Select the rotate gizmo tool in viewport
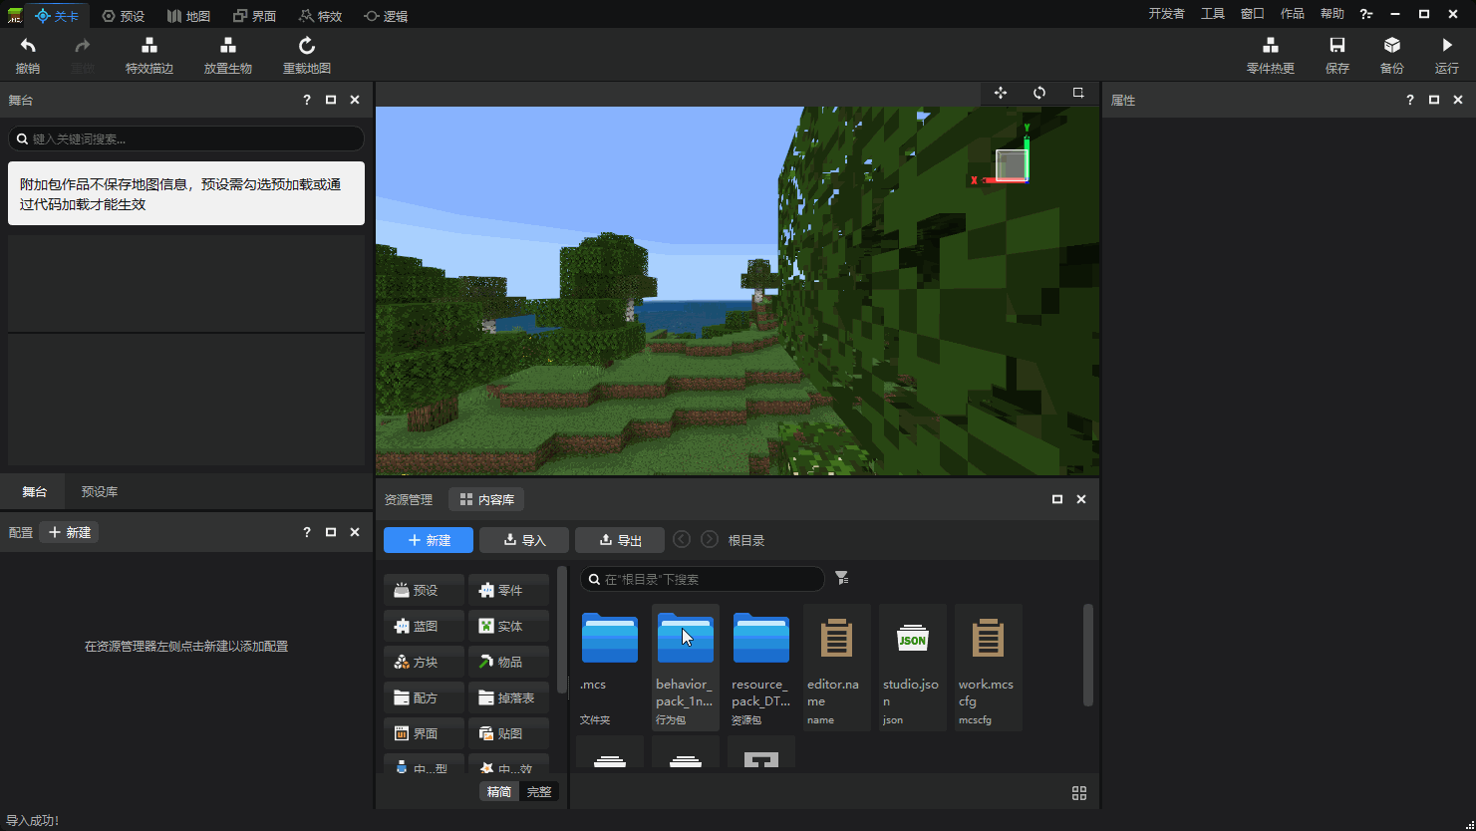 click(1039, 93)
